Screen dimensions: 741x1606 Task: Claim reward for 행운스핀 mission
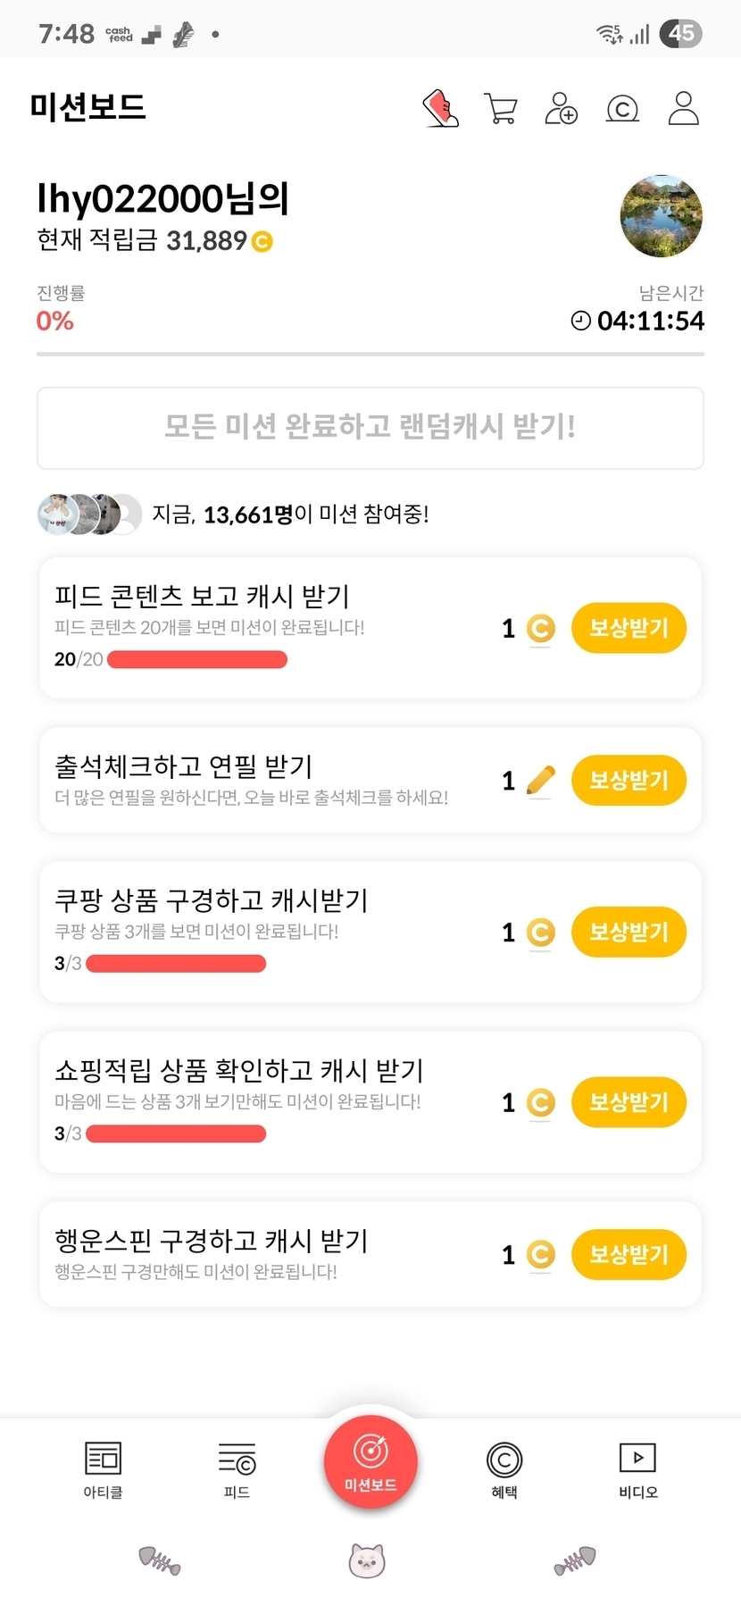click(x=629, y=1254)
